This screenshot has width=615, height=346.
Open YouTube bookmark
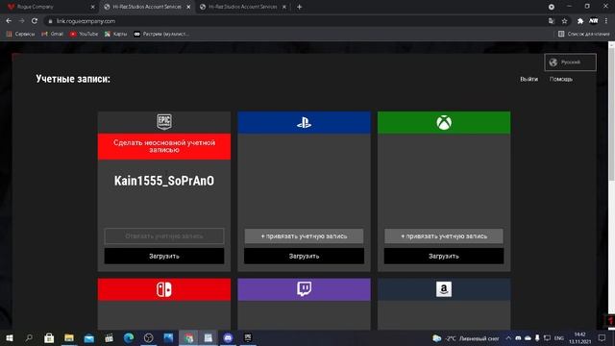click(x=84, y=35)
